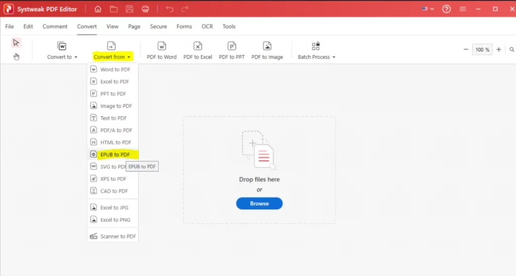The image size is (516, 276).
Task: Click the drop files document icon
Action: pyautogui.click(x=259, y=150)
